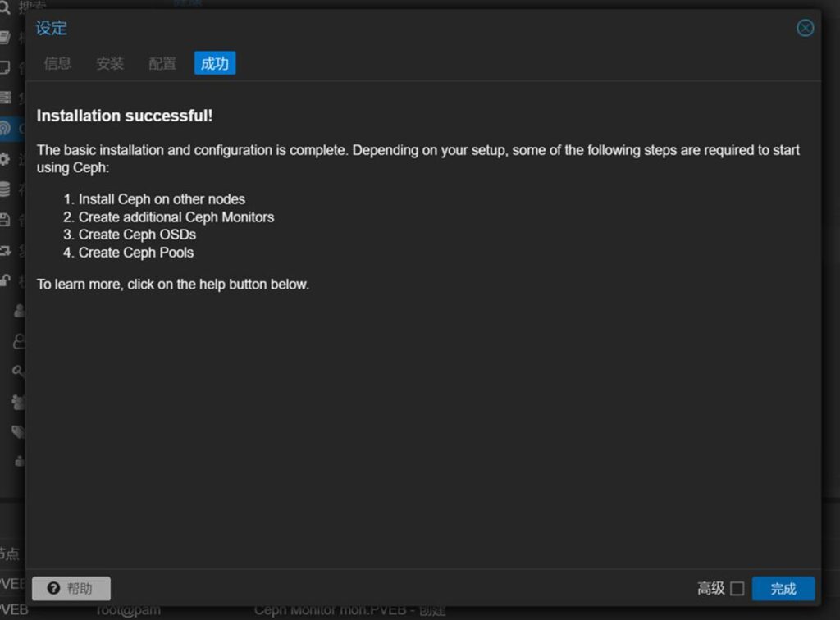Click the 完成 finish button
Screen dimensions: 840x620
point(783,588)
